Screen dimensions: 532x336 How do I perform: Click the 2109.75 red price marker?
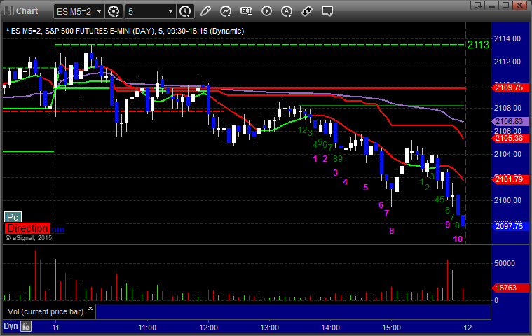tap(510, 87)
